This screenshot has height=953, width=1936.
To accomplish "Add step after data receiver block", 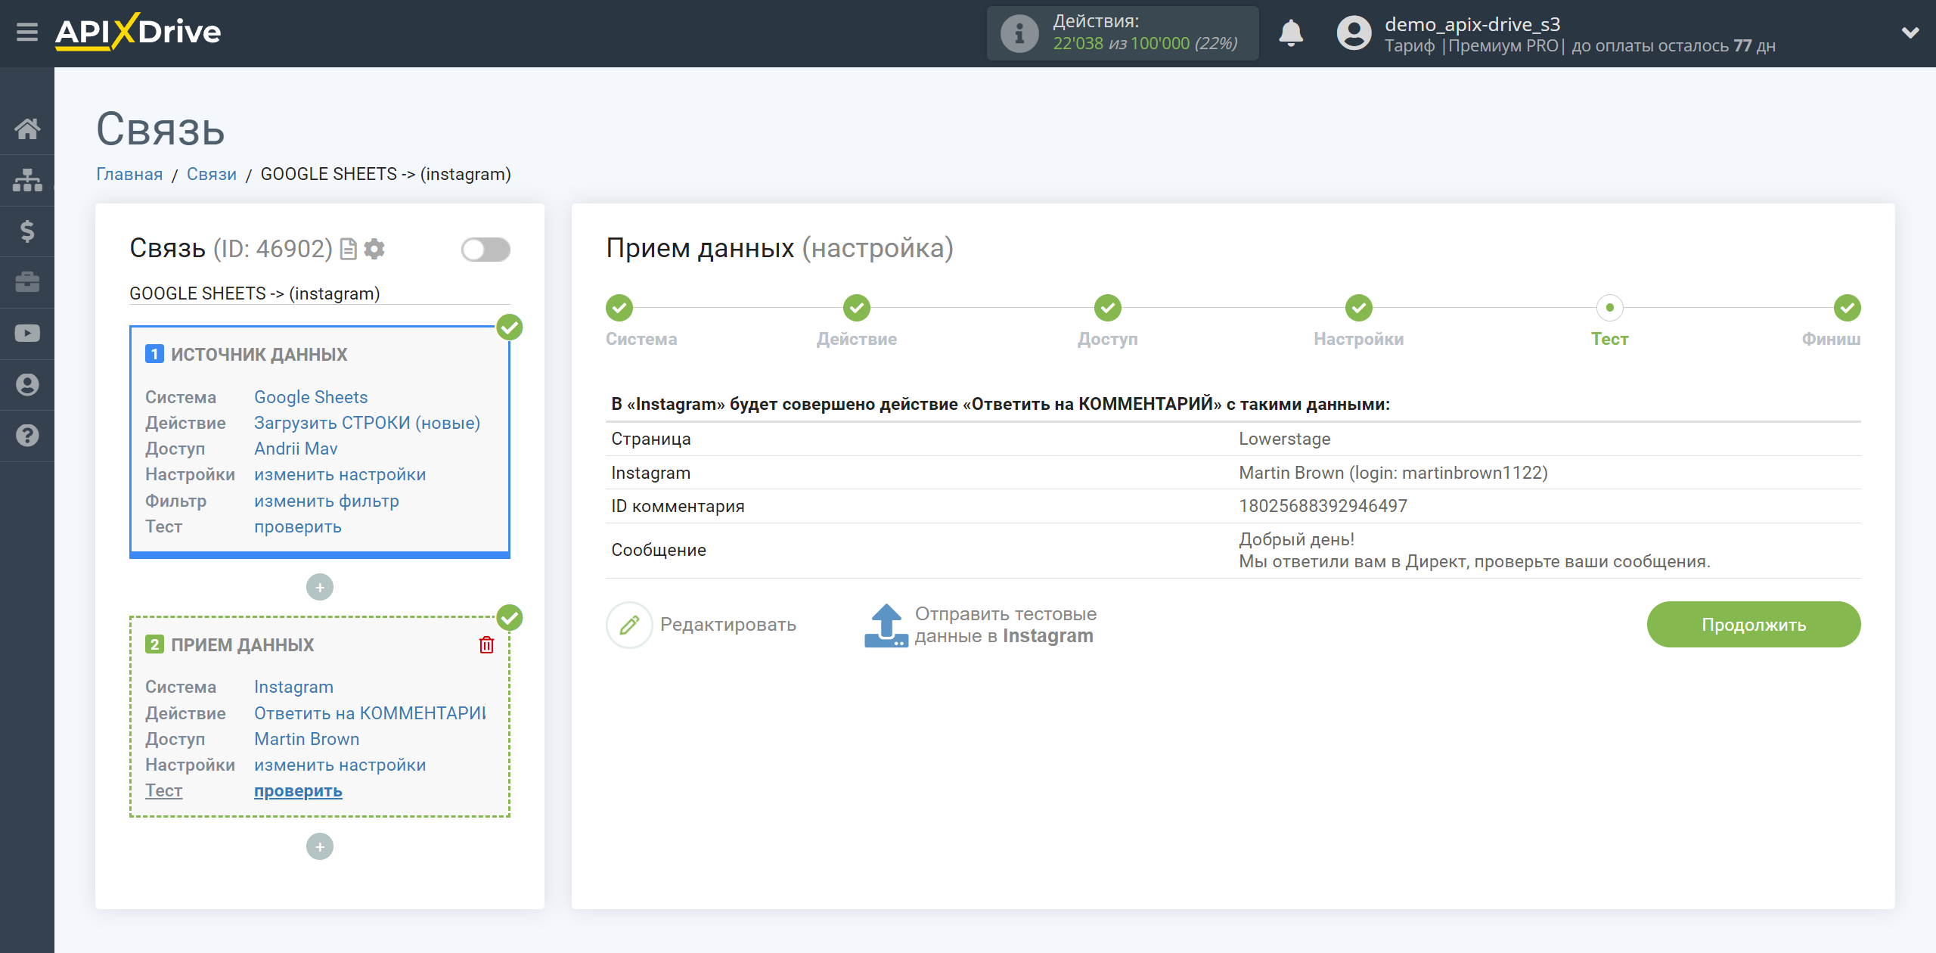I will pyautogui.click(x=320, y=846).
